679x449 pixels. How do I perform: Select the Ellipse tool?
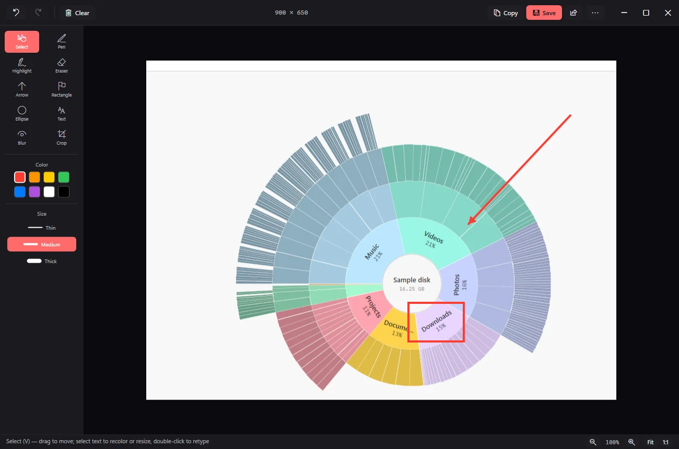click(22, 114)
